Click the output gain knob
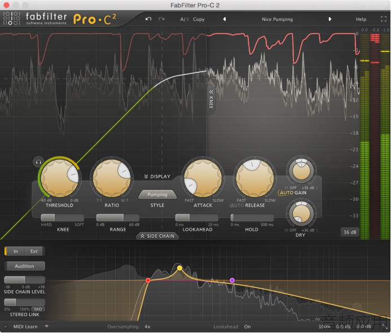This screenshot has width=391, height=333. point(301,170)
